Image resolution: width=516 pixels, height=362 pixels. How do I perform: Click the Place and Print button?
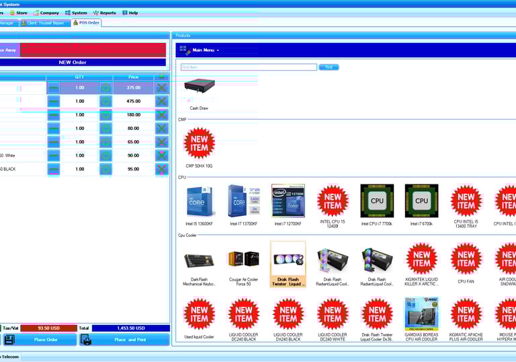[124, 340]
